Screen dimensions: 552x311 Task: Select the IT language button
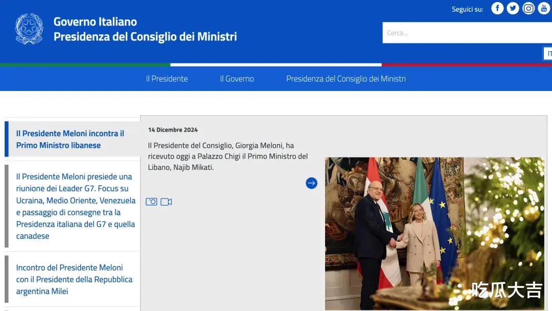548,54
